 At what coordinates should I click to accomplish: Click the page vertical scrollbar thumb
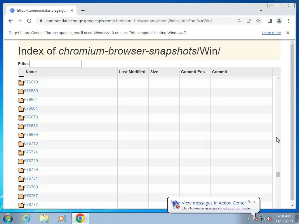pyautogui.click(x=292, y=122)
